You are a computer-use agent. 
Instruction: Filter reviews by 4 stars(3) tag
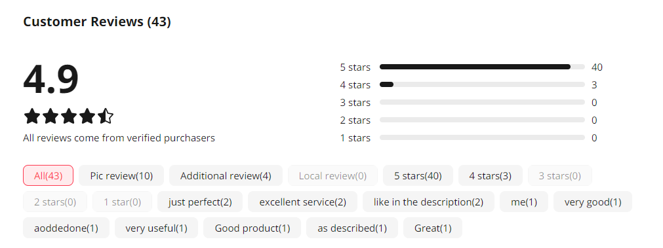pyautogui.click(x=490, y=175)
